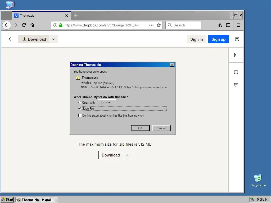
Task: Open the browser home page
Action: (x=32, y=25)
